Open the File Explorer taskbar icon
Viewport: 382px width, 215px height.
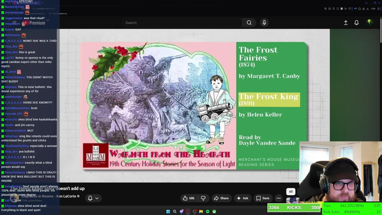pos(201,211)
